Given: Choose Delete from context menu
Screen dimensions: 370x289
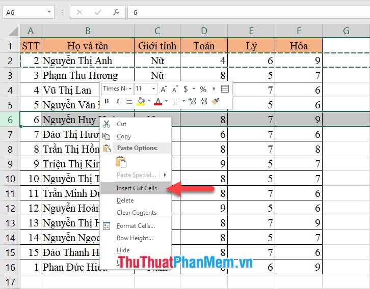Looking at the screenshot, I should 136,200.
